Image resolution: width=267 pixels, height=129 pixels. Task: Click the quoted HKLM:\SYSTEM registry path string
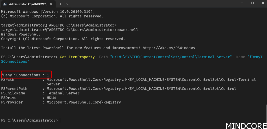pyautogui.click(x=171, y=57)
